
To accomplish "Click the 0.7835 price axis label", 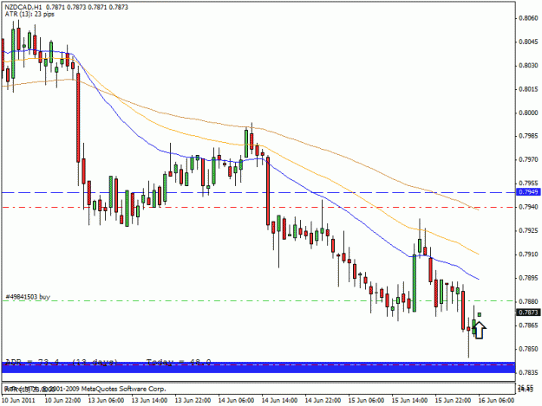I will point(529,372).
